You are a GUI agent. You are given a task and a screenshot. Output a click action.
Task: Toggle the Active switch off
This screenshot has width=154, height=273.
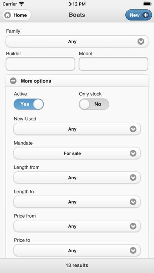[x=29, y=104]
